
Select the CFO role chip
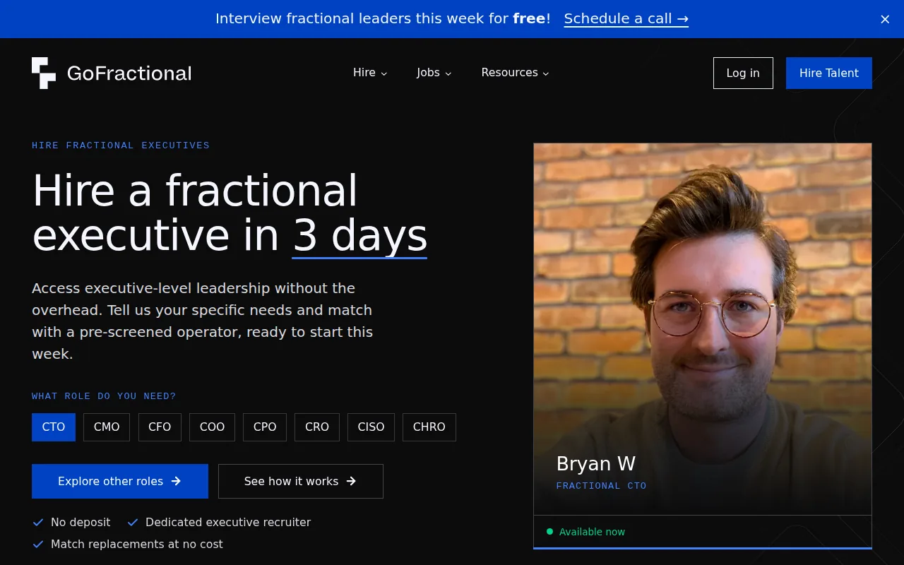(160, 427)
